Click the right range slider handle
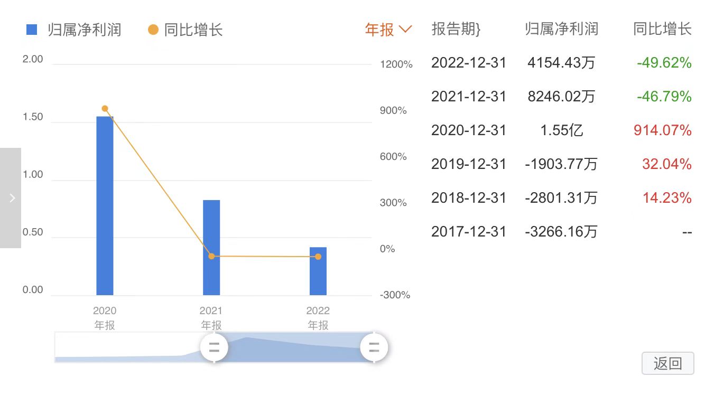This screenshot has width=705, height=396. click(374, 347)
